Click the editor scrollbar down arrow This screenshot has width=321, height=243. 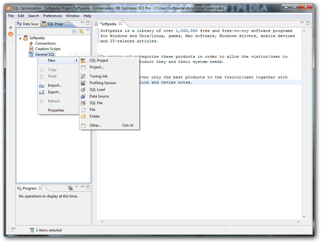click(304, 217)
